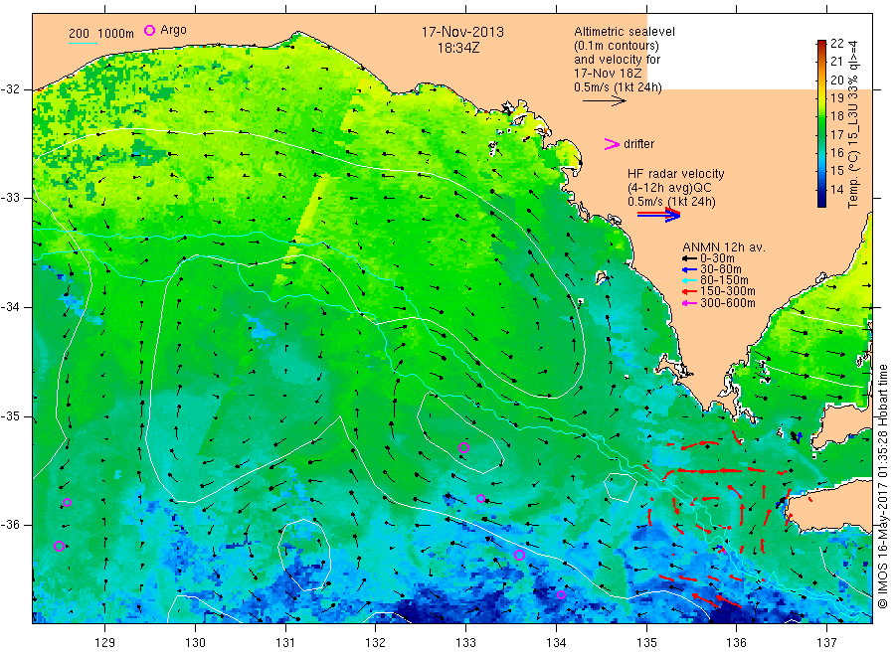This screenshot has height=656, width=895.
Task: Click the "drifter" legend label
Action: tap(638, 144)
